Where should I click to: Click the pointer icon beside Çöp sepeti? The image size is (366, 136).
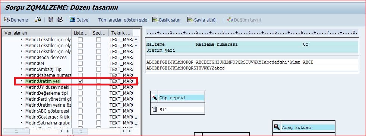(154, 98)
